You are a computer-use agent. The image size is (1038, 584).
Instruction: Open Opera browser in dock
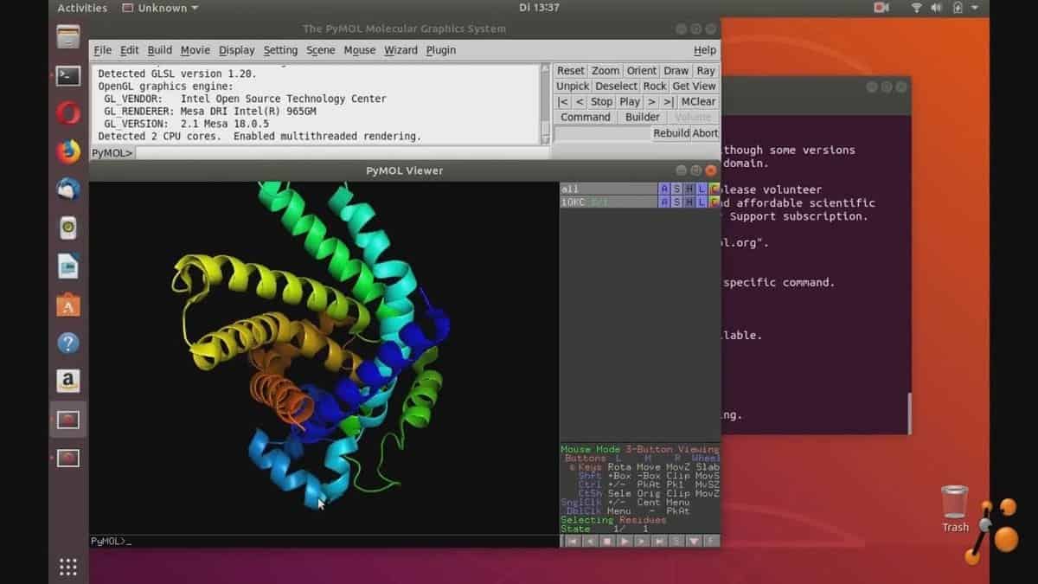point(68,113)
